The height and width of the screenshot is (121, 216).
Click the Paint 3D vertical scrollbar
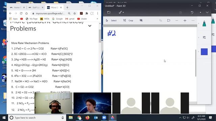(x=196, y=63)
